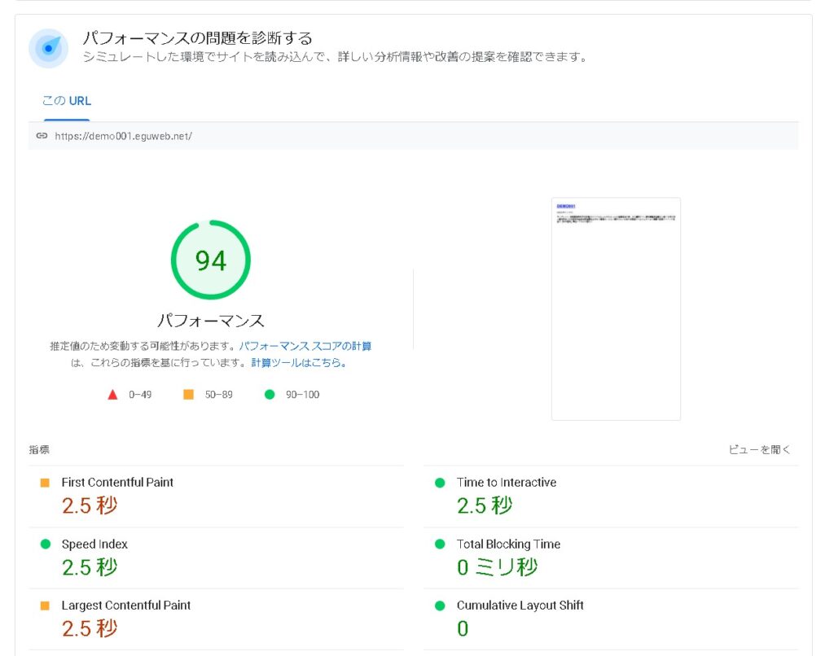This screenshot has width=834, height=656.
Task: Click green dot beside Cumulative Layout Shift
Action: [440, 606]
